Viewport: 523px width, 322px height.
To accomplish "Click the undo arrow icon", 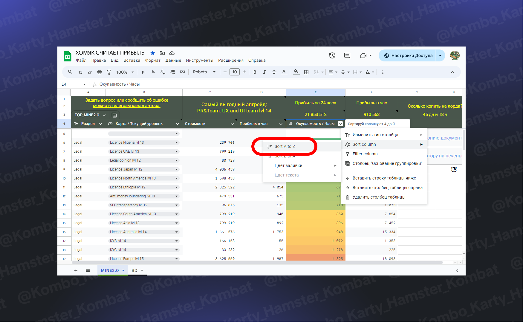I will (x=80, y=72).
